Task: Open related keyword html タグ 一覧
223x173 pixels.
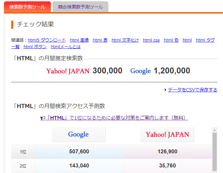Action: [x=205, y=40]
